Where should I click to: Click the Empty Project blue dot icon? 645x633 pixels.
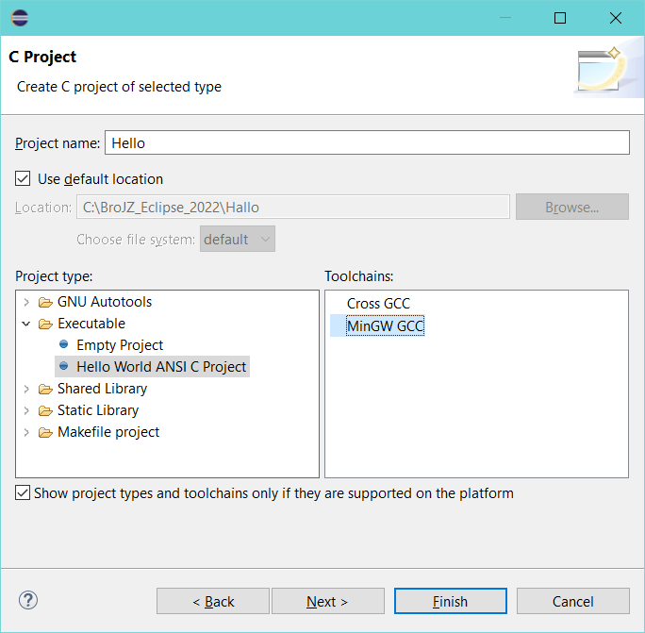(x=64, y=344)
